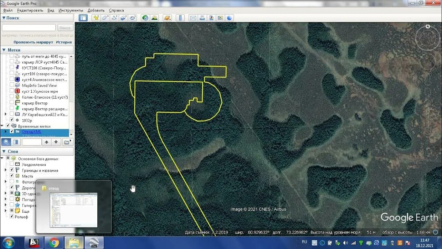Expand the 'ЛУ Карабашский22' folder
The height and width of the screenshot is (249, 442).
pos(6,114)
